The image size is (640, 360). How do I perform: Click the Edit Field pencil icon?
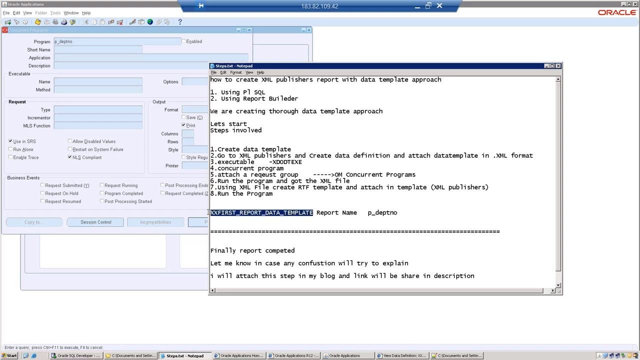tap(132, 22)
